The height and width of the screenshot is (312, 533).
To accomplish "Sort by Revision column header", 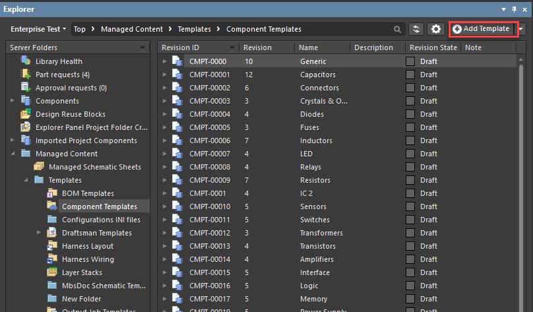I will click(x=266, y=47).
